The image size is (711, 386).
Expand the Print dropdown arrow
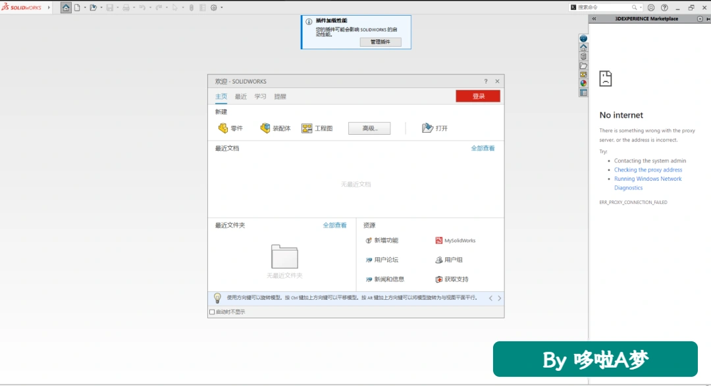coord(134,8)
